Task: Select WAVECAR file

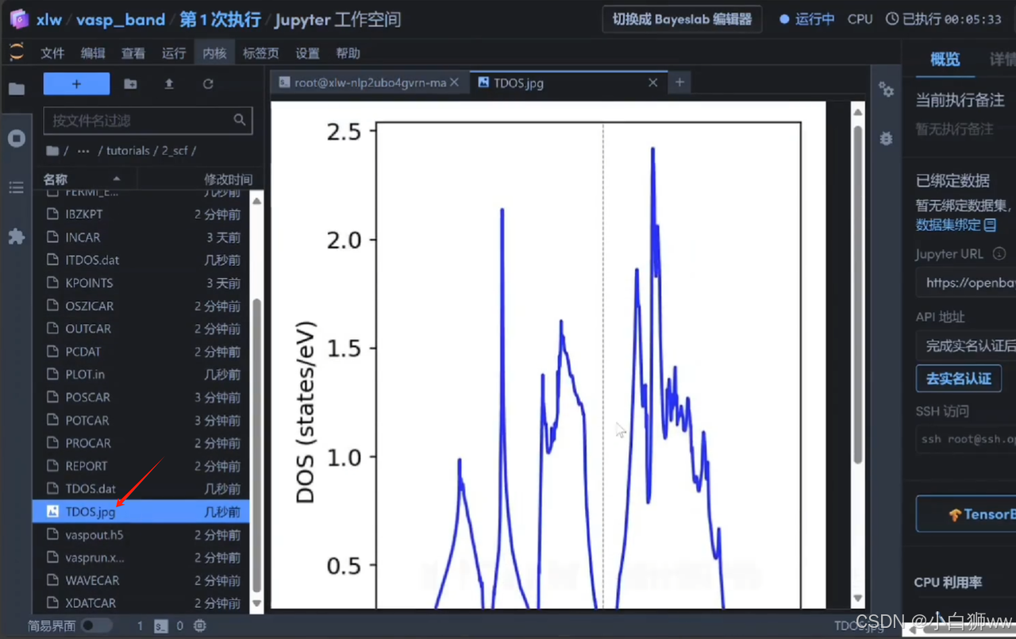Action: tap(141, 580)
